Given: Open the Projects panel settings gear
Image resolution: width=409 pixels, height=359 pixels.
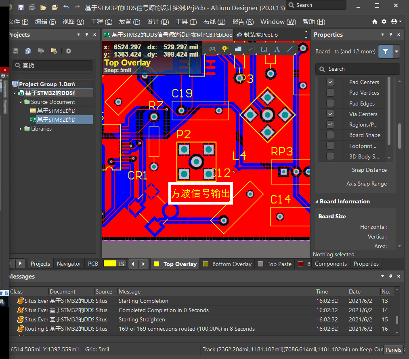Looking at the screenshot, I should (x=69, y=51).
